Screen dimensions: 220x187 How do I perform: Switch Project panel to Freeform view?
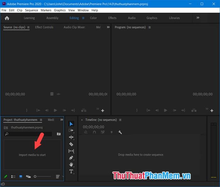28,177
